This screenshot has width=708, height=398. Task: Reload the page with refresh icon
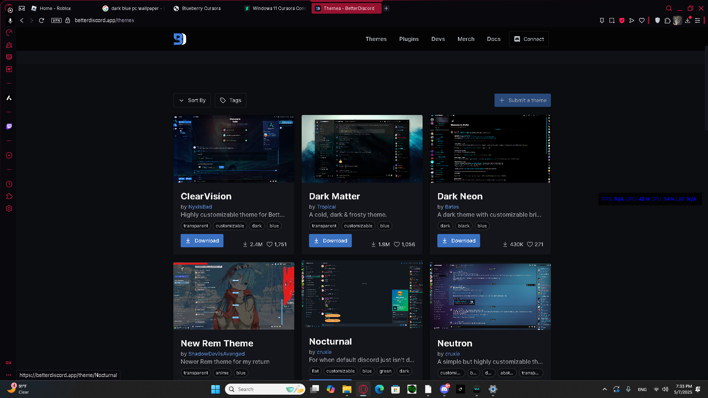(42, 21)
